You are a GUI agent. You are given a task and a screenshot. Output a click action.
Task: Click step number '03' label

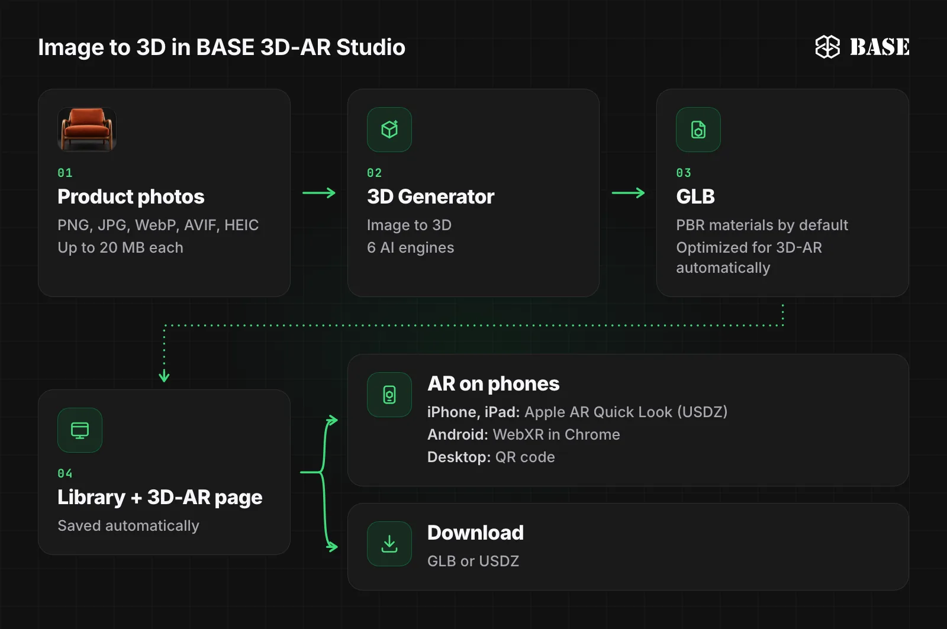coord(684,173)
